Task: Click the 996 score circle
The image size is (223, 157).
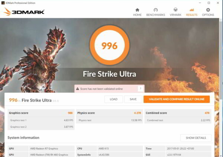Action: click(x=110, y=45)
